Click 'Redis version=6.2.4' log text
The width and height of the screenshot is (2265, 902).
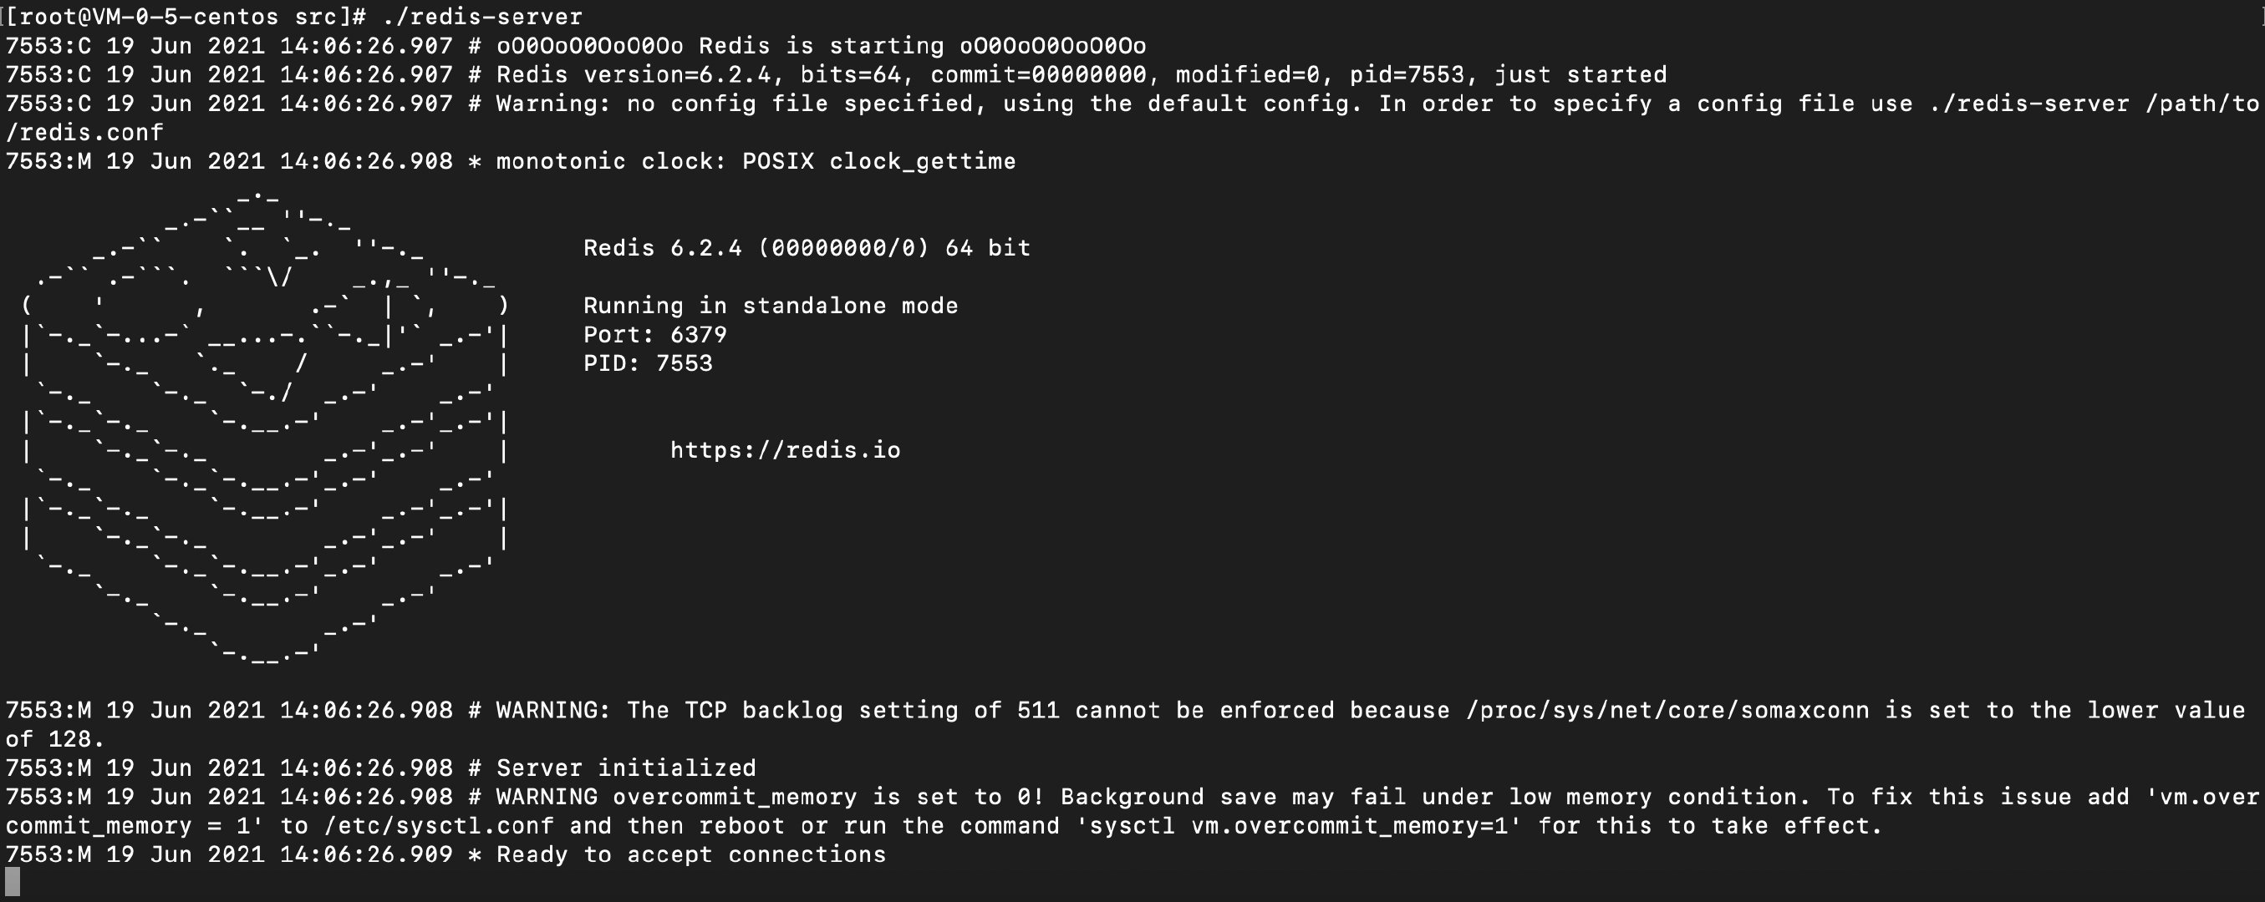(634, 74)
